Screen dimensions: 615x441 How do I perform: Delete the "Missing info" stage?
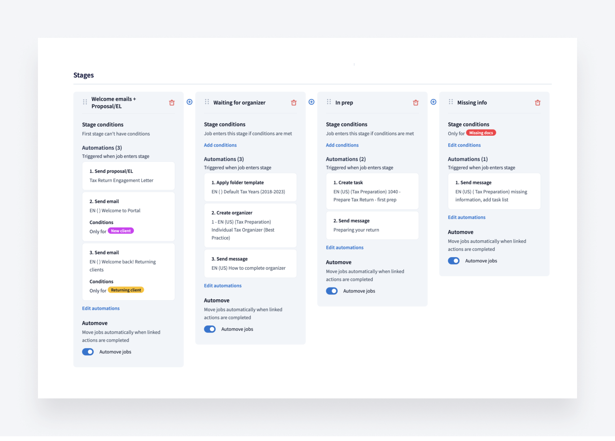[x=538, y=102]
